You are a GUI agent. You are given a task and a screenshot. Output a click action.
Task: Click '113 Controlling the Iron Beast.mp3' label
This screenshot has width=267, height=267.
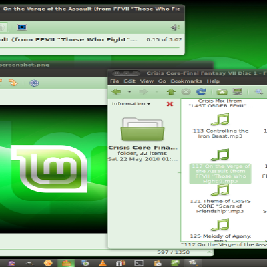point(220,133)
